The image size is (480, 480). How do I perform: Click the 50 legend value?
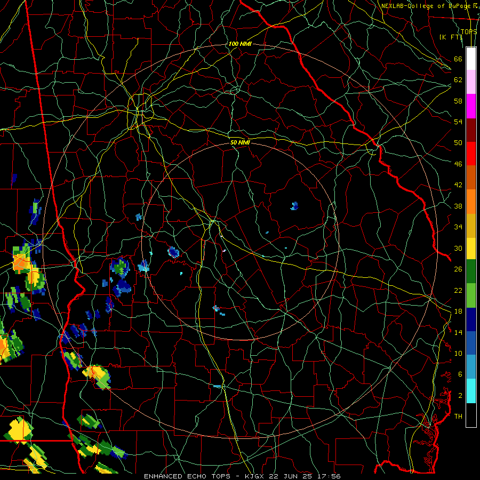(x=458, y=142)
